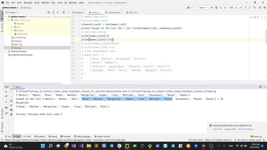Viewport: 267px width, 150px height.
Task: Click the Debug bug icon in top toolbar
Action: pos(217,7)
